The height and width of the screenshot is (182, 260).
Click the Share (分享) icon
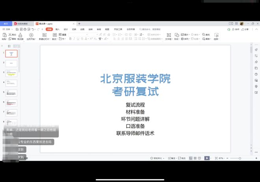click(243, 29)
